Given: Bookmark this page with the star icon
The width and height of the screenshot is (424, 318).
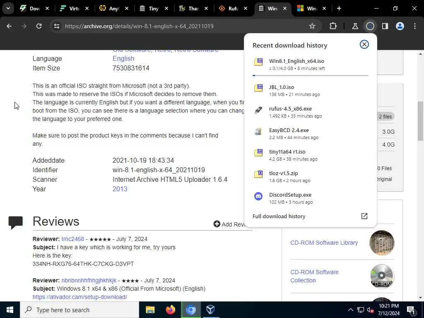Looking at the screenshot, I should tap(312, 26).
